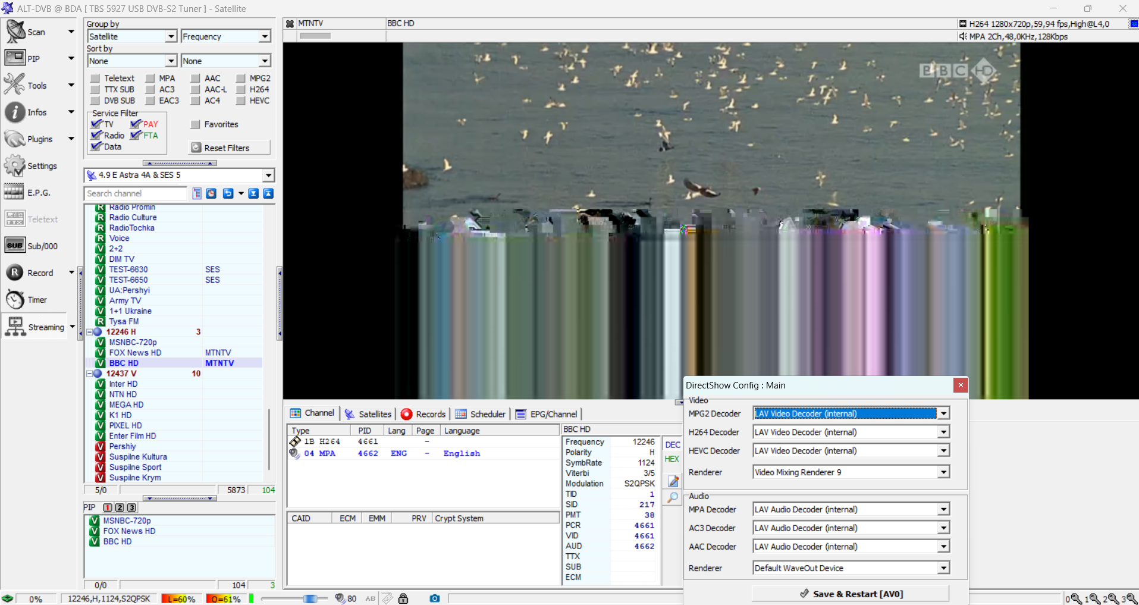
Task: Open the PIP picture-in-picture tool
Action: click(x=15, y=58)
